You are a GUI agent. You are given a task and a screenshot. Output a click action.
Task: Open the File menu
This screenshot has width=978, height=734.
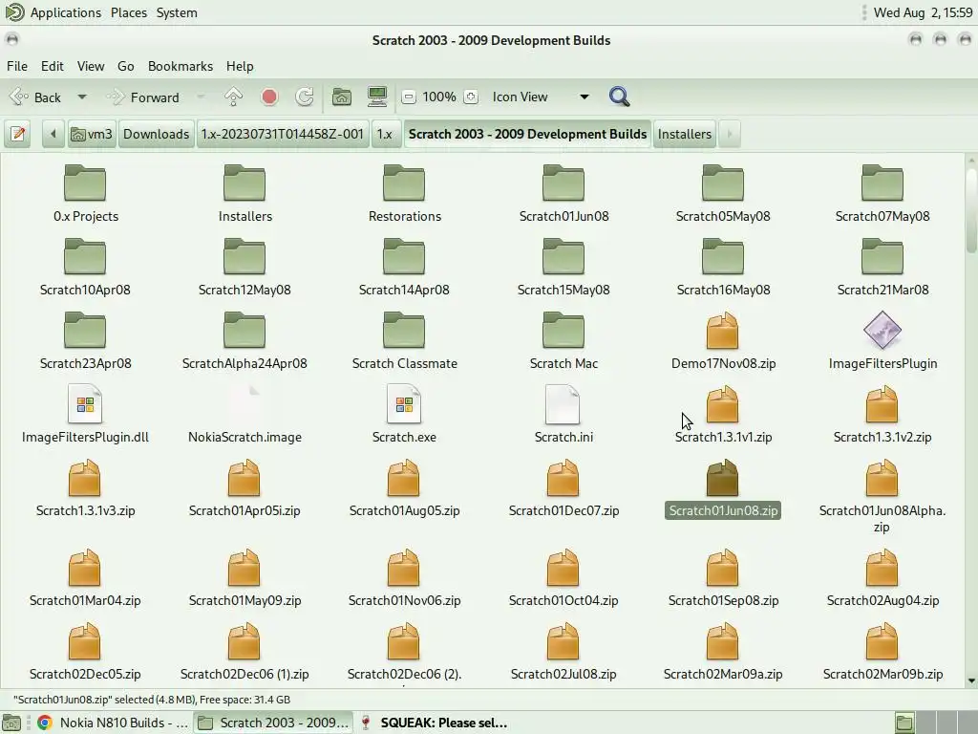coord(17,66)
